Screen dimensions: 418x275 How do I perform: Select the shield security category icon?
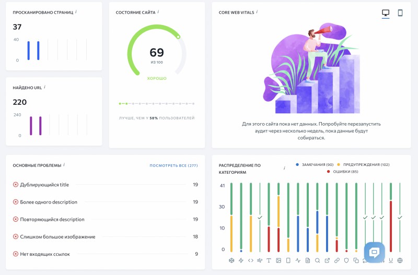coord(346,260)
